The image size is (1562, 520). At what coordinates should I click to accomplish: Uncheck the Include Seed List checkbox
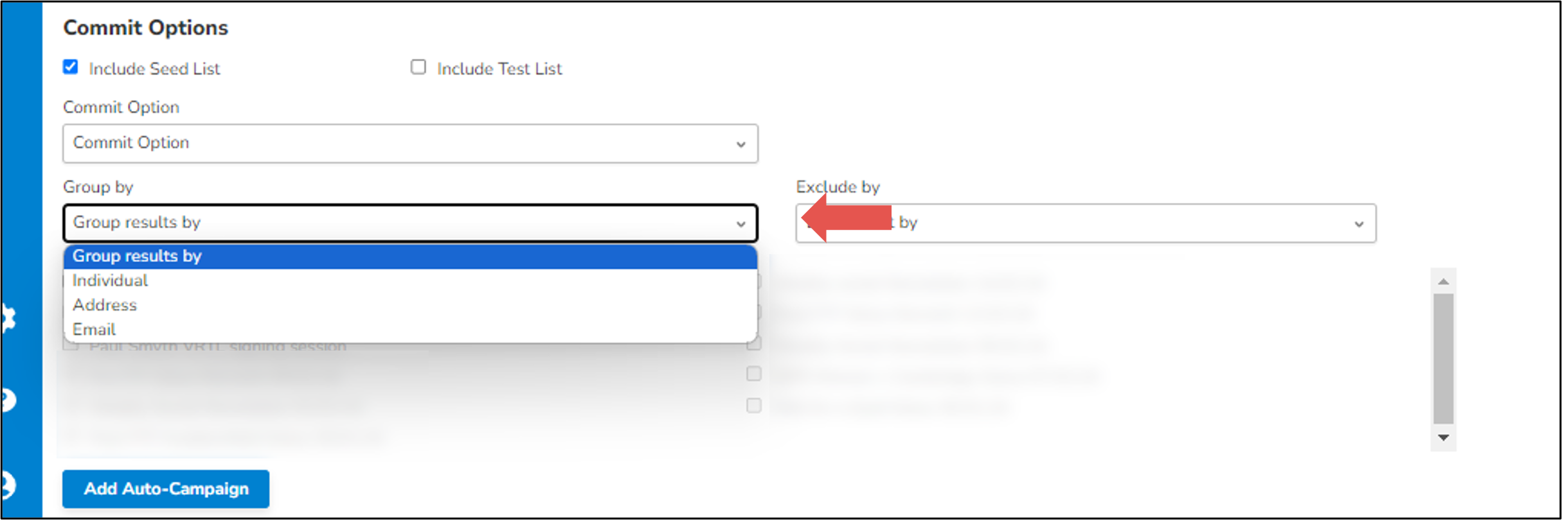[71, 67]
